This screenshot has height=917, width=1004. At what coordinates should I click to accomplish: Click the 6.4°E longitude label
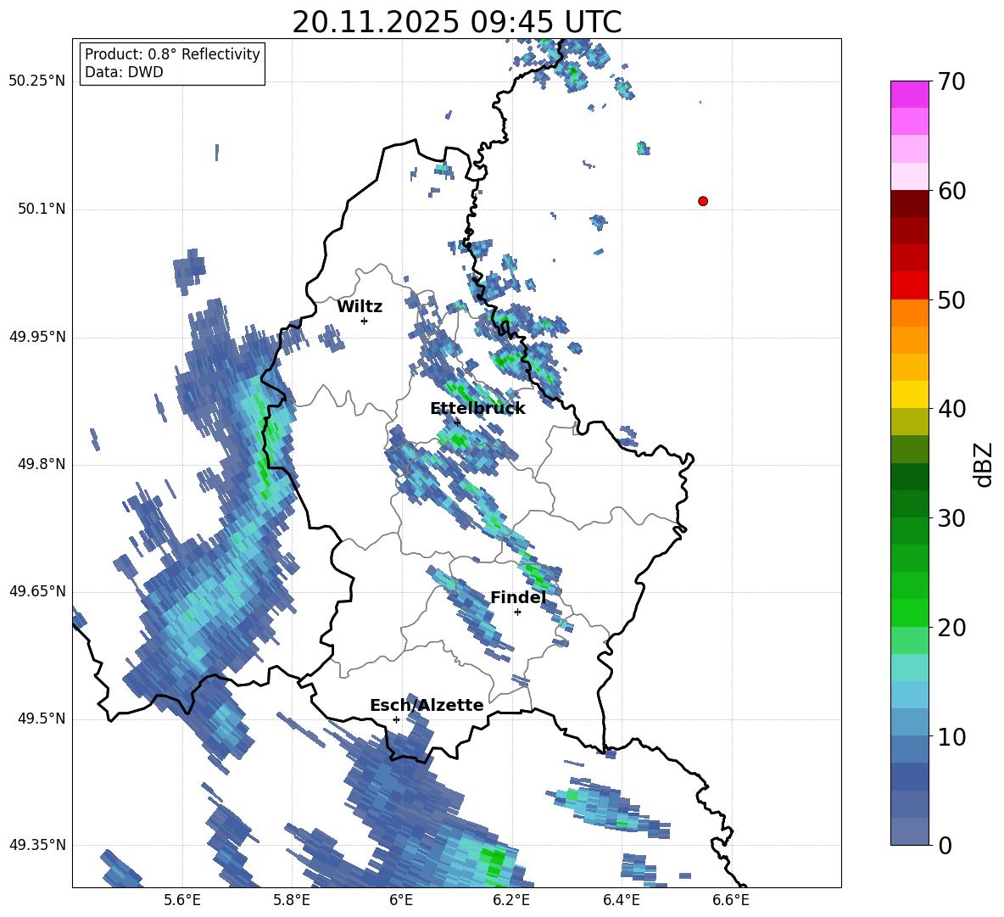click(x=621, y=900)
